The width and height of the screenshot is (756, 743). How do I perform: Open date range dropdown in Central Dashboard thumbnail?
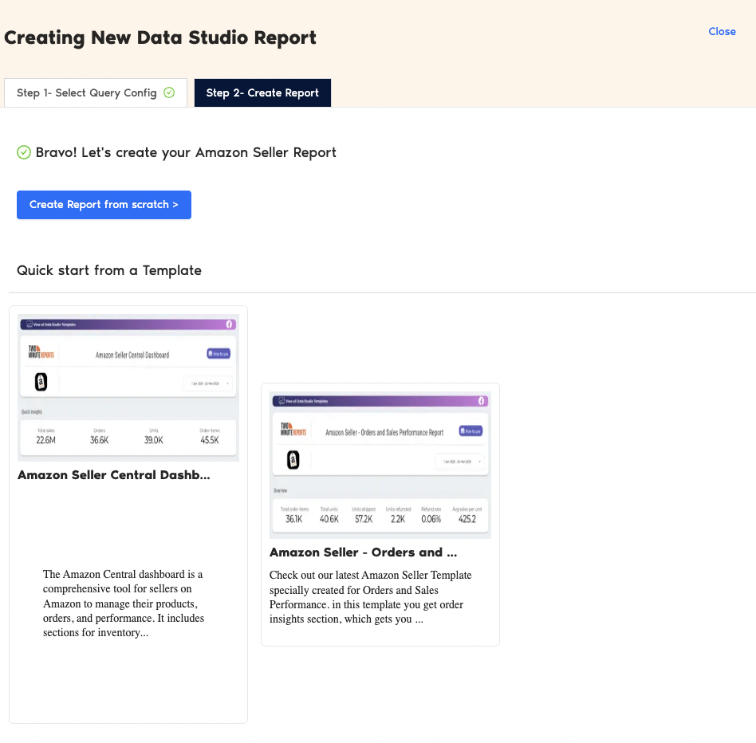[x=208, y=383]
